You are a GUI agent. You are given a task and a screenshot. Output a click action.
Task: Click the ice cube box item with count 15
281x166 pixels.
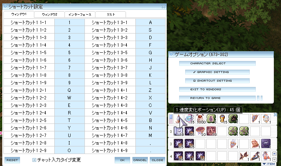189,119
